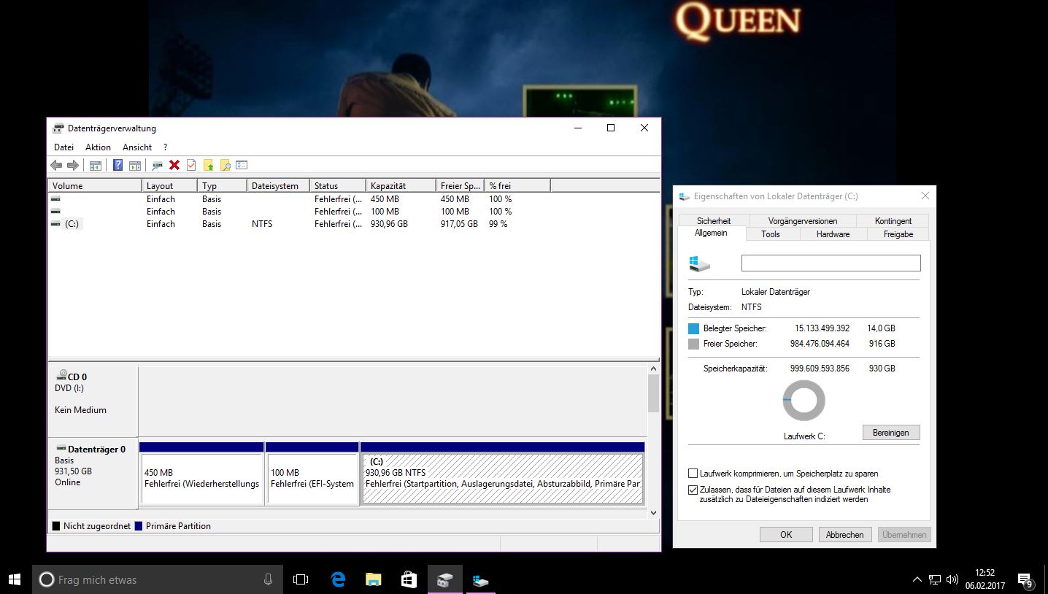The width and height of the screenshot is (1048, 594).
Task: Click the checkmark properties toolbar icon
Action: click(x=191, y=166)
